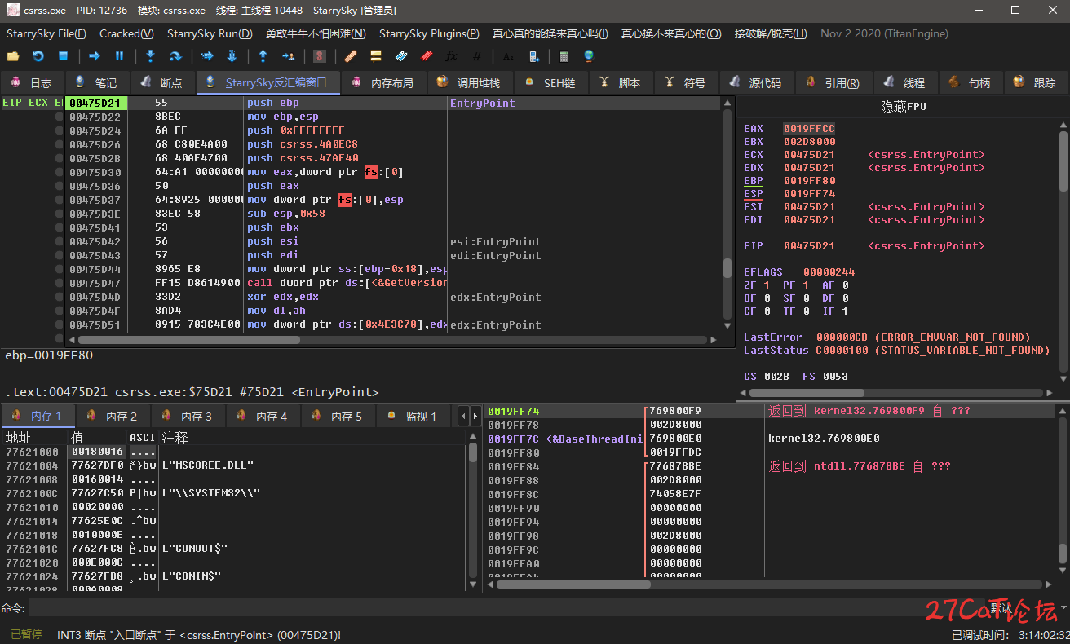
Task: Open the Labels toolbar icon
Action: click(401, 56)
